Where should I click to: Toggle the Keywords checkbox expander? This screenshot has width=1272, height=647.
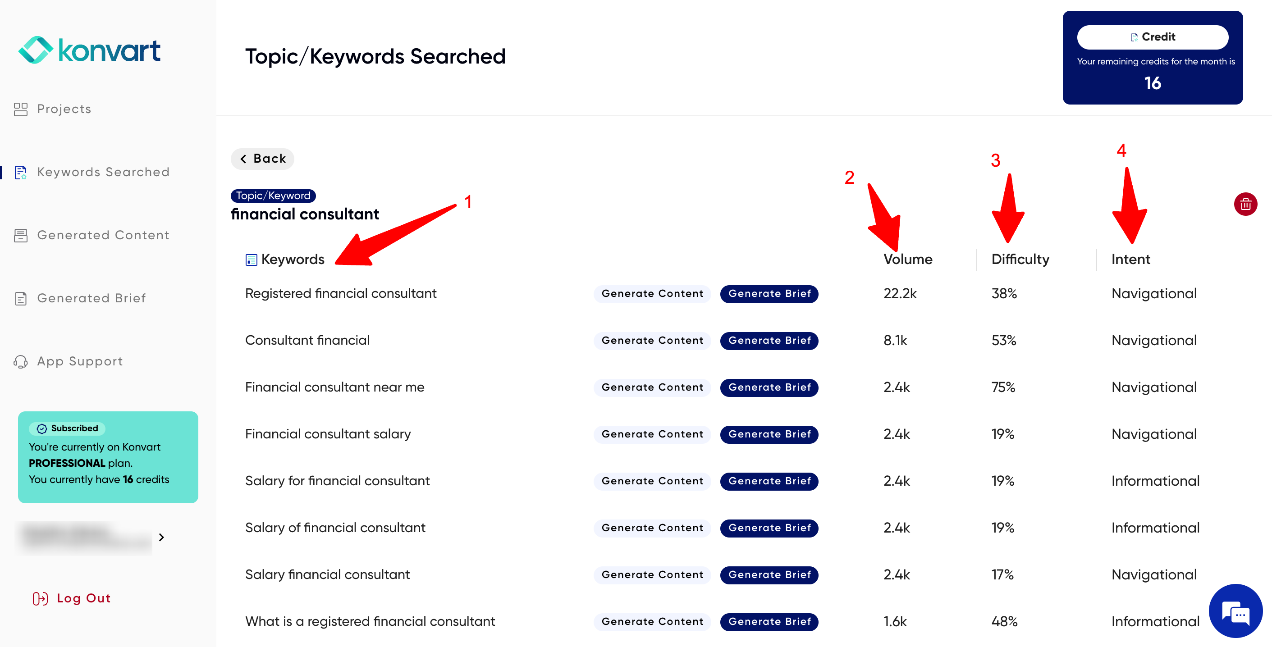247,258
